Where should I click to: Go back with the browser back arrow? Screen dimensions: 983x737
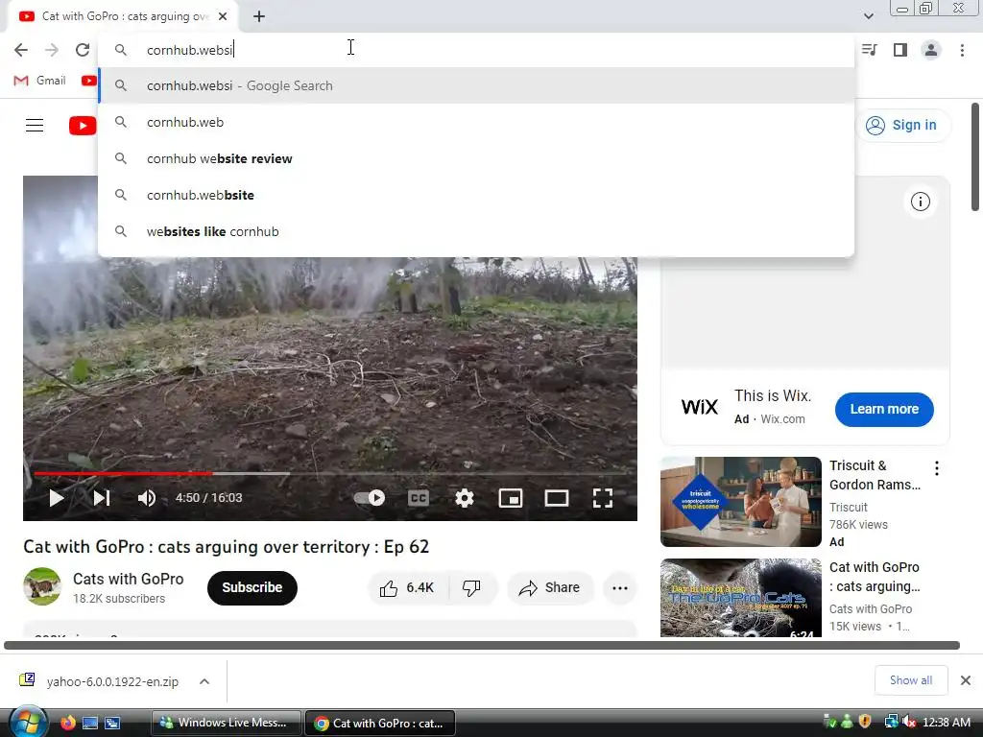(21, 50)
